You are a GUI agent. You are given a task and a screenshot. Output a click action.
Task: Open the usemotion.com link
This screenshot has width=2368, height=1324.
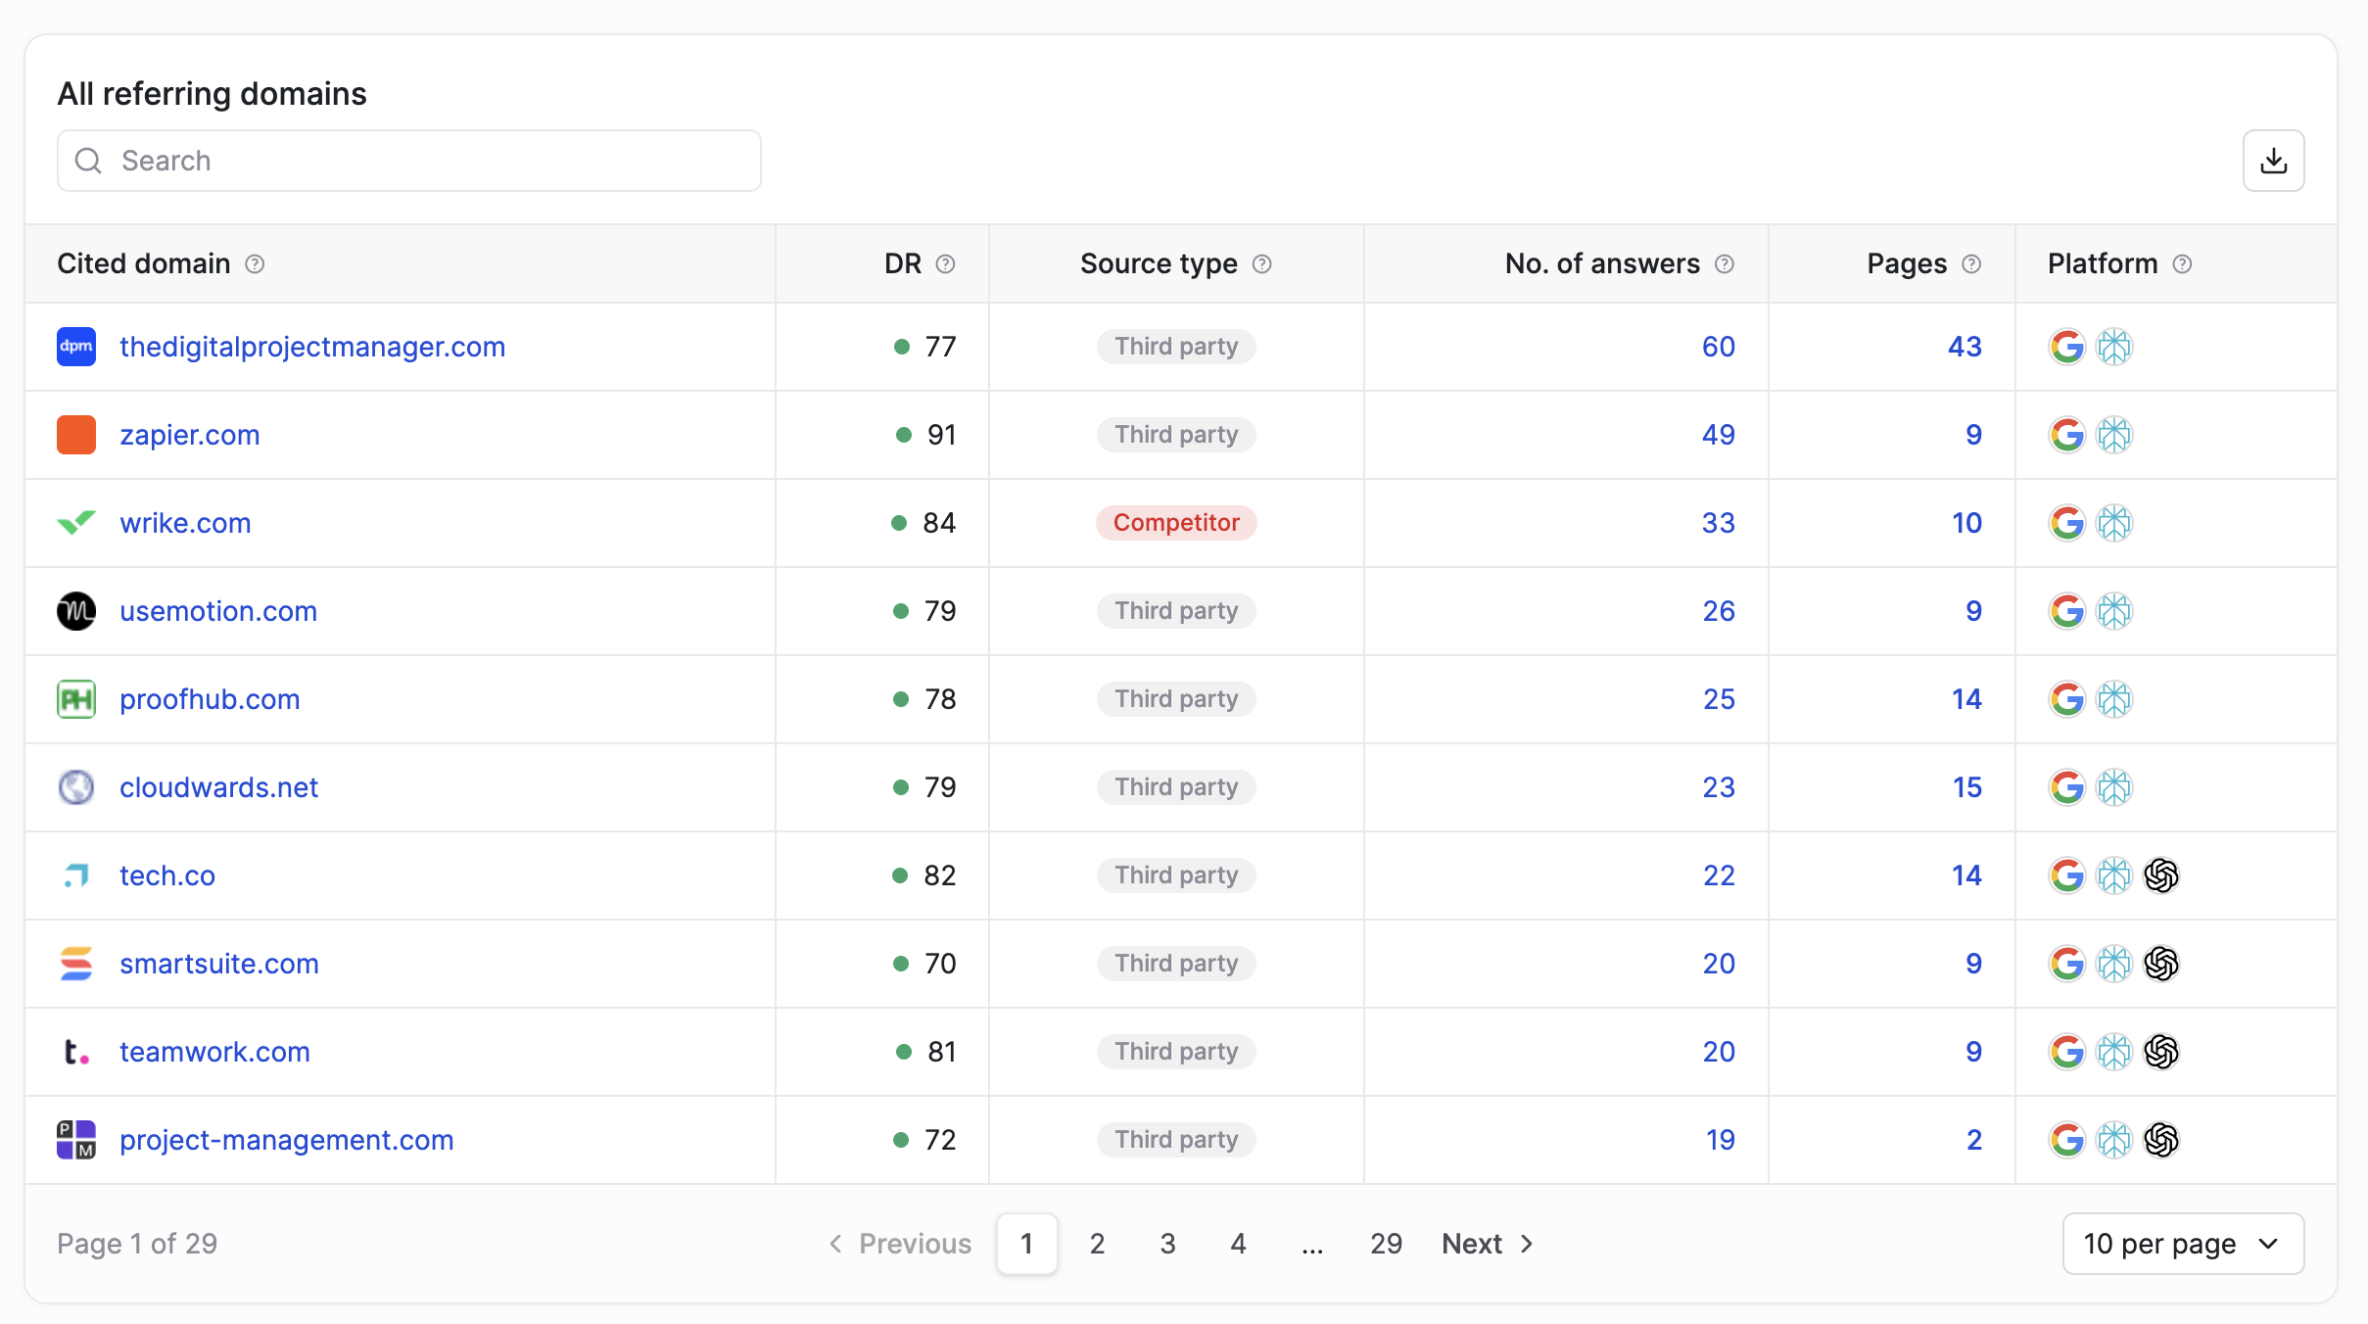point(218,611)
